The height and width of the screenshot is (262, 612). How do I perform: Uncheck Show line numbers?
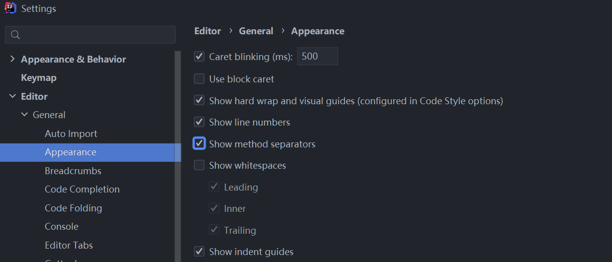coord(199,122)
